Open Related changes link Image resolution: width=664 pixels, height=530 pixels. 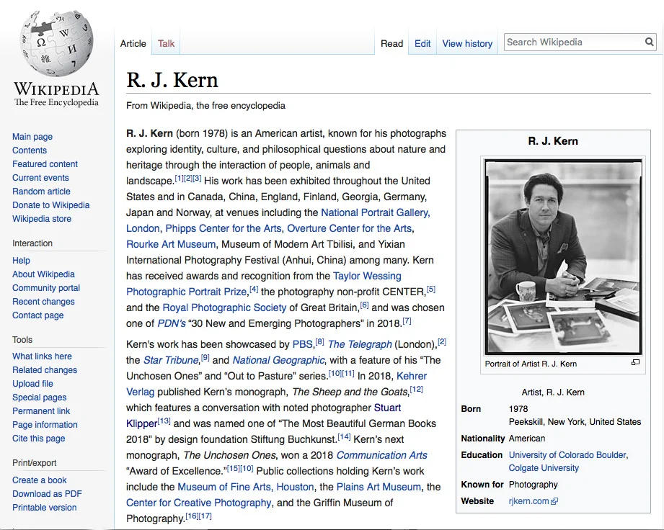(45, 370)
